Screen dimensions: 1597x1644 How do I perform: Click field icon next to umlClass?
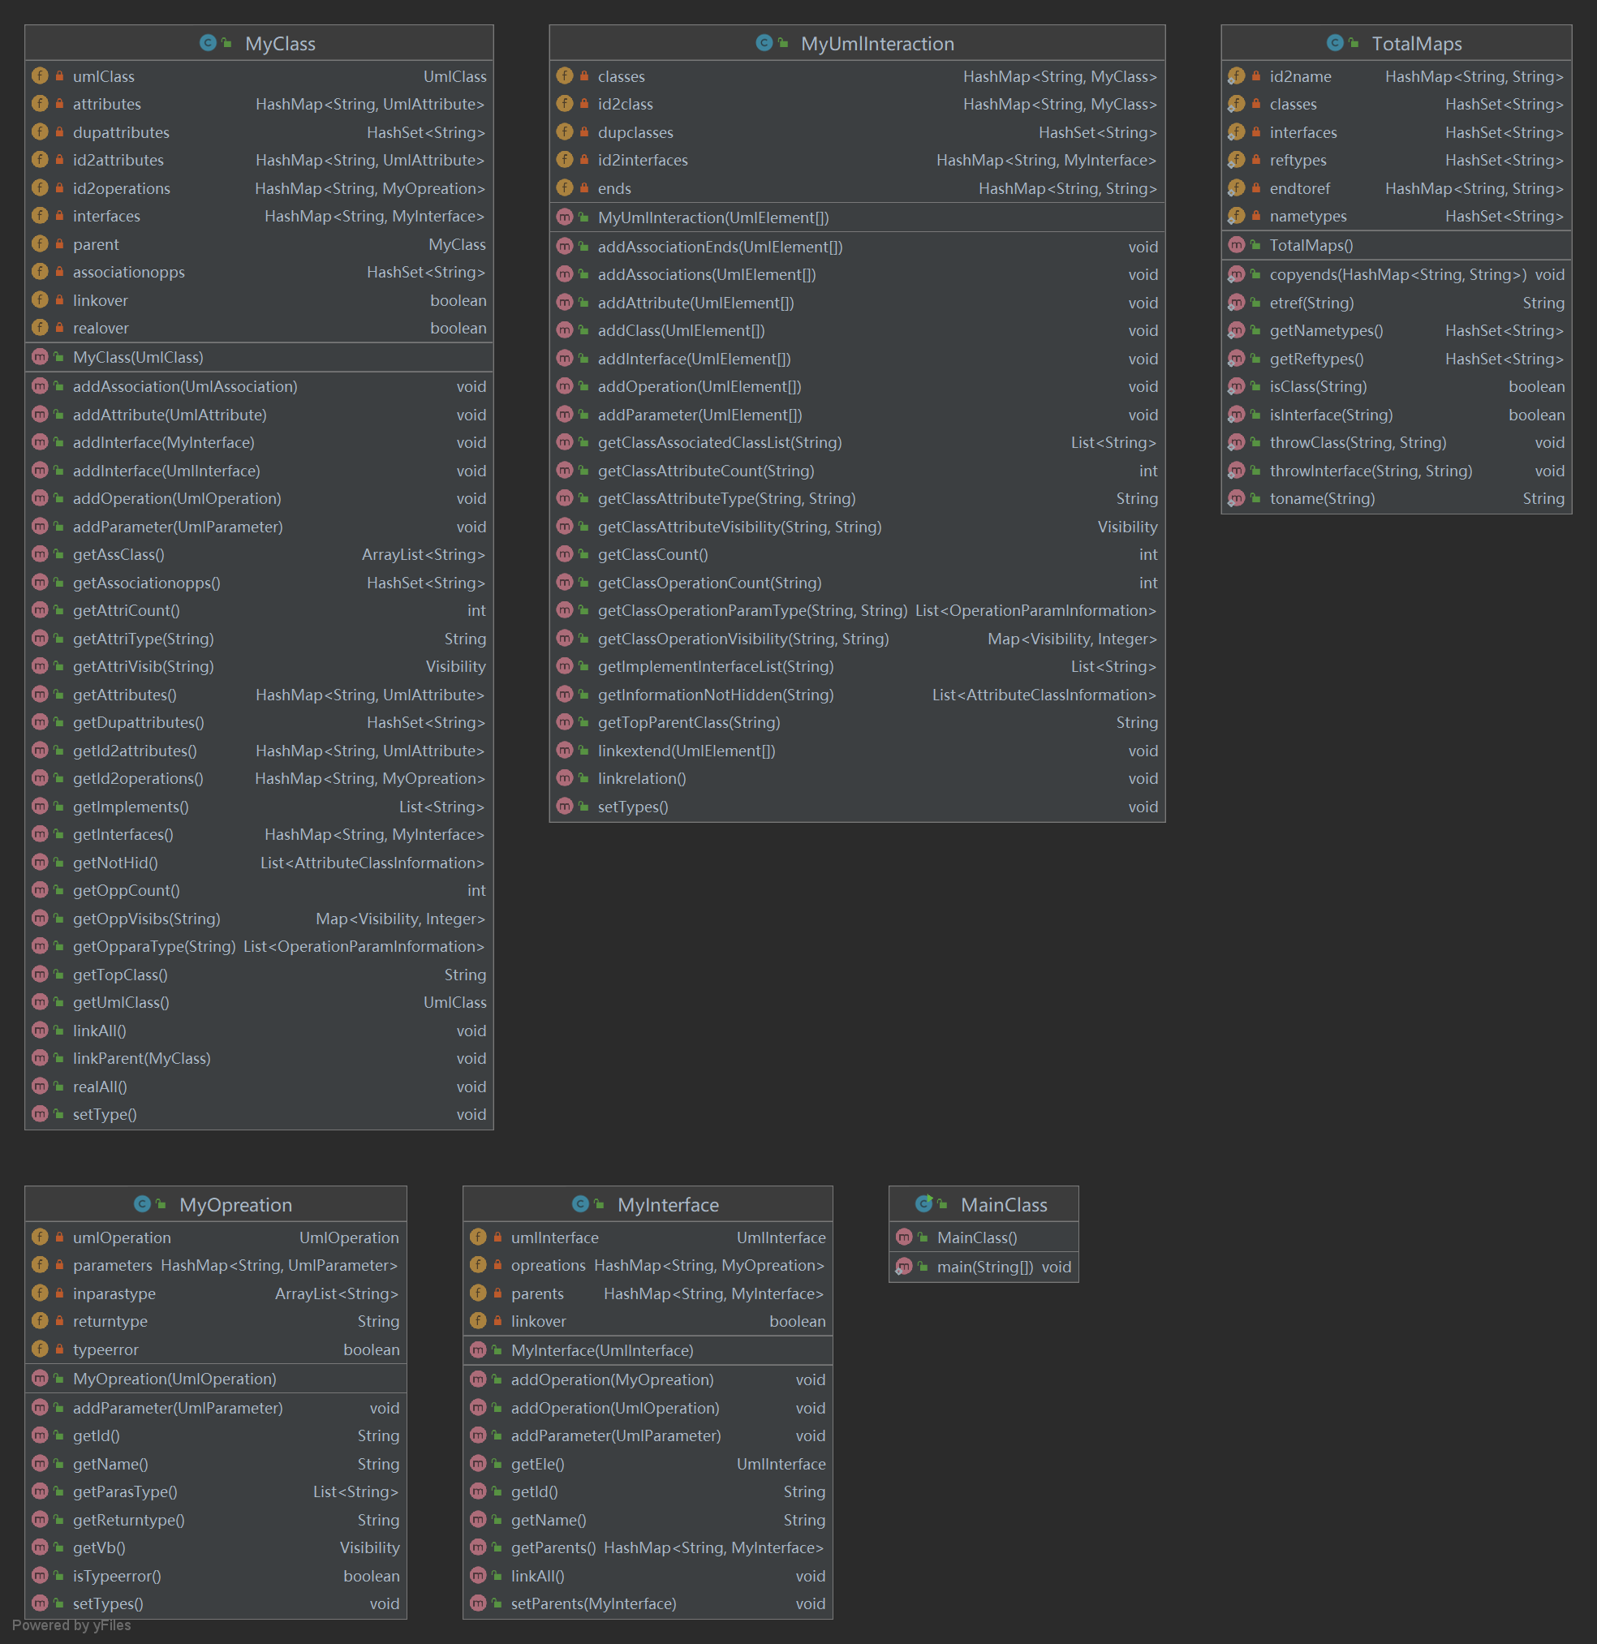click(x=40, y=76)
